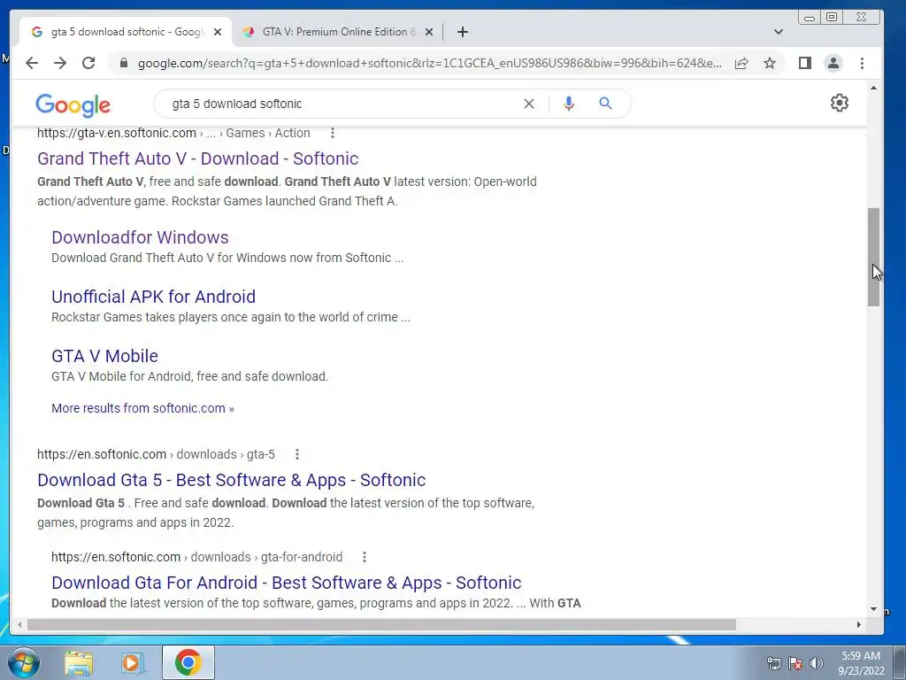This screenshot has height=680, width=906.
Task: Go back to the previous page
Action: tap(32, 63)
